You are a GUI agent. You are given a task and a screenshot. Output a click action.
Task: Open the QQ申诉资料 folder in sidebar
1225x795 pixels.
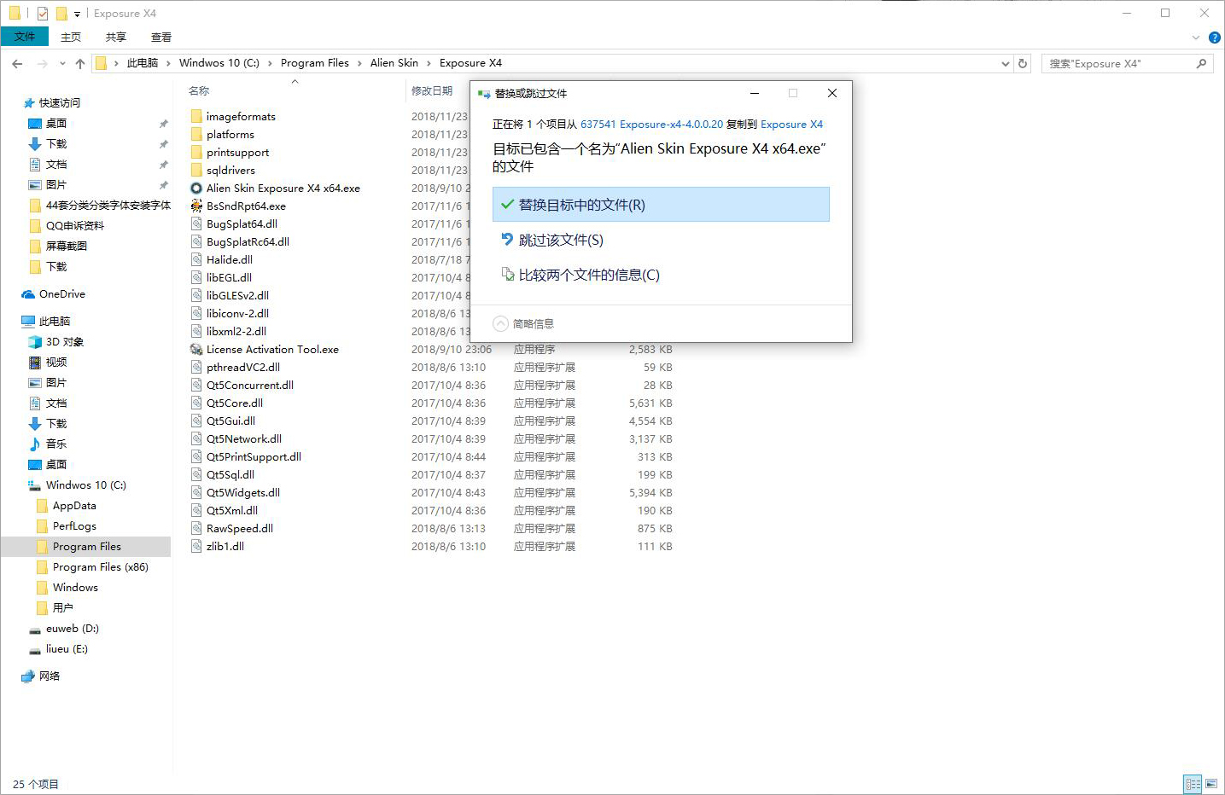point(75,226)
